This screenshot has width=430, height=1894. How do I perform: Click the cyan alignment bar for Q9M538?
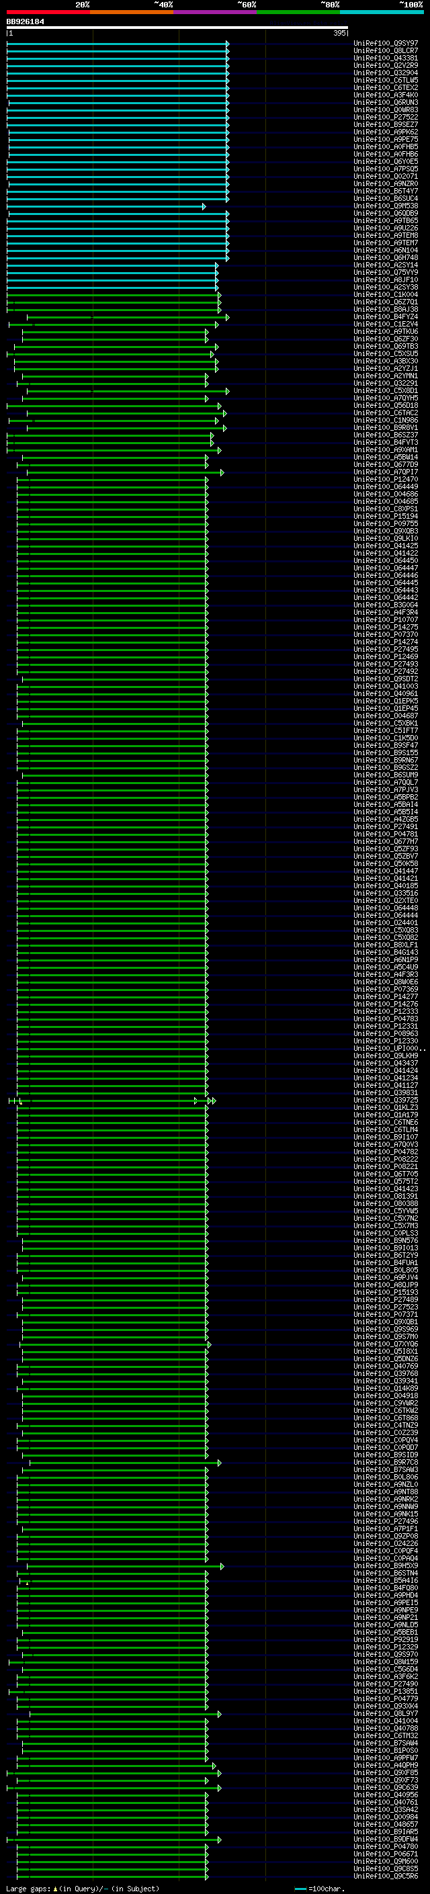click(106, 207)
